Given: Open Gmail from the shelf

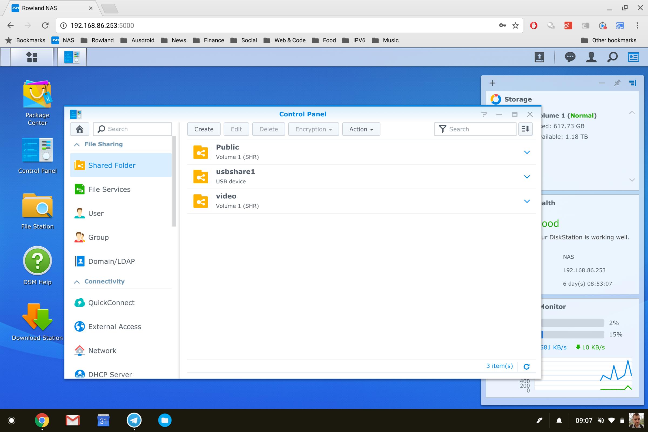Looking at the screenshot, I should coord(73,420).
